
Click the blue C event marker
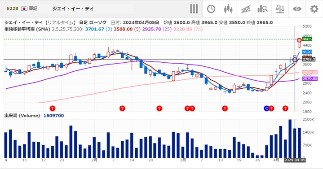266,108
